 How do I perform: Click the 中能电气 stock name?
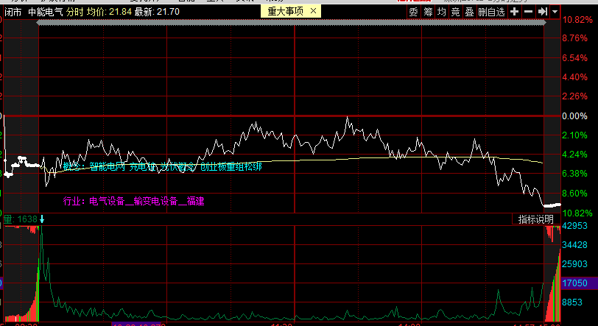click(x=46, y=12)
